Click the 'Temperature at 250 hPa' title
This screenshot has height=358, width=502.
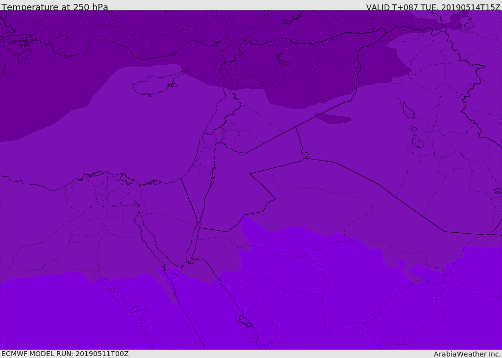pos(54,7)
